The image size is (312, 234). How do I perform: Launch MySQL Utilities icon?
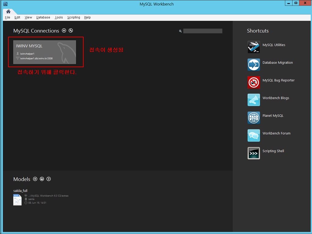[x=254, y=47]
